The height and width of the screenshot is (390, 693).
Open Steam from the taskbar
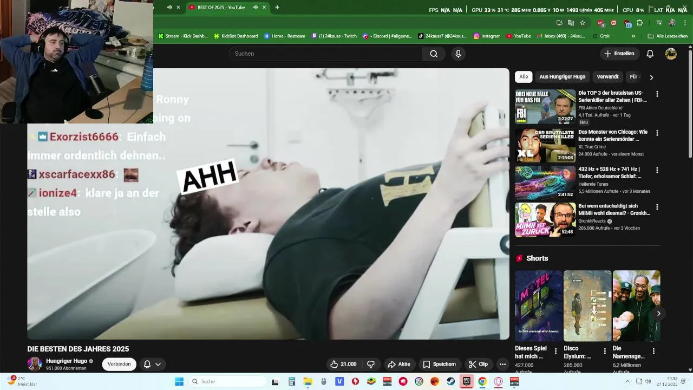pos(449,381)
